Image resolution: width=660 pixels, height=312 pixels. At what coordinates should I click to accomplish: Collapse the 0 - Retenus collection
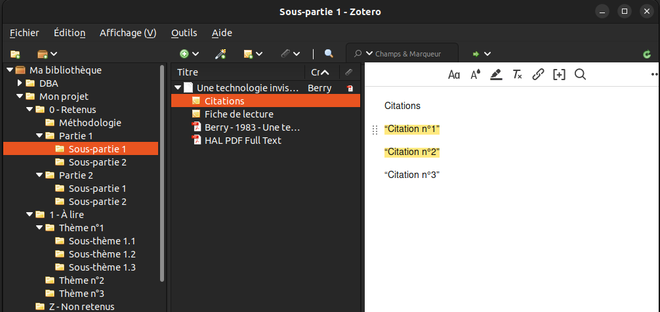[30, 110]
